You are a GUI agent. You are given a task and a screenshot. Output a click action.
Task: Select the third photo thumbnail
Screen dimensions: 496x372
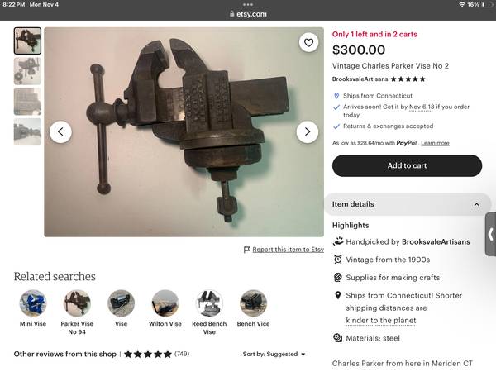click(27, 102)
